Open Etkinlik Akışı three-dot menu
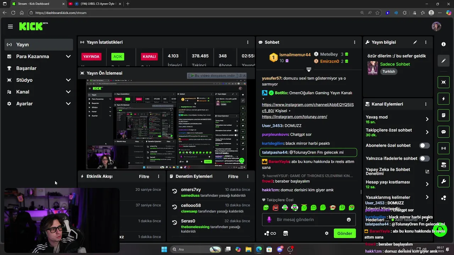The height and width of the screenshot is (255, 454). point(159,176)
